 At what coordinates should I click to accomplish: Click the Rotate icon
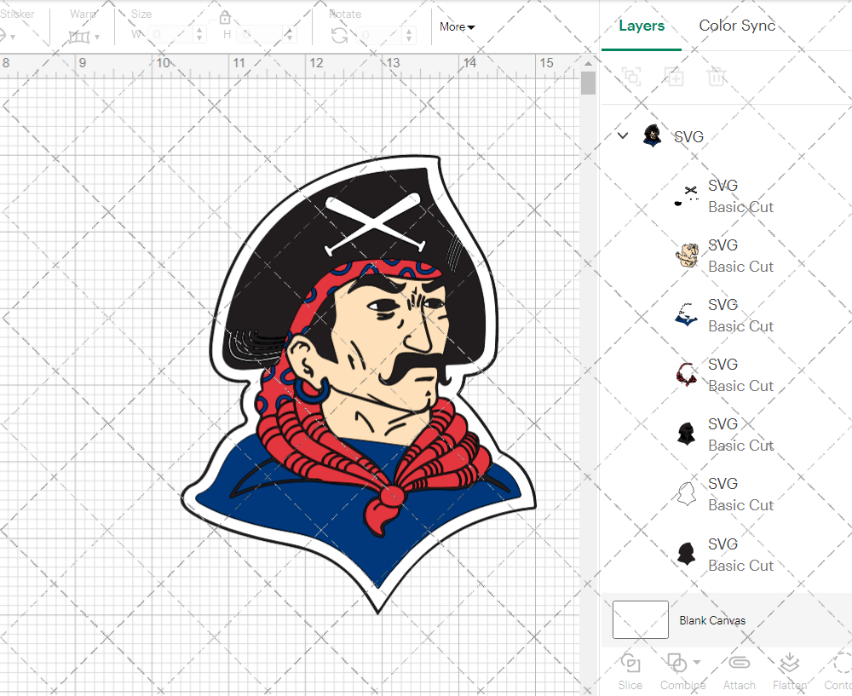pos(340,36)
